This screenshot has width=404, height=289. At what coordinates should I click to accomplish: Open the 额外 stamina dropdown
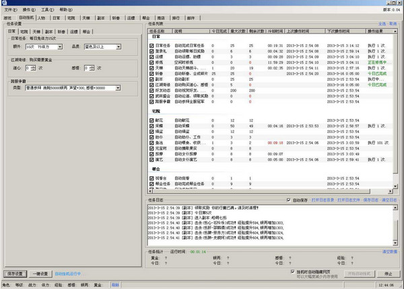pos(60,47)
